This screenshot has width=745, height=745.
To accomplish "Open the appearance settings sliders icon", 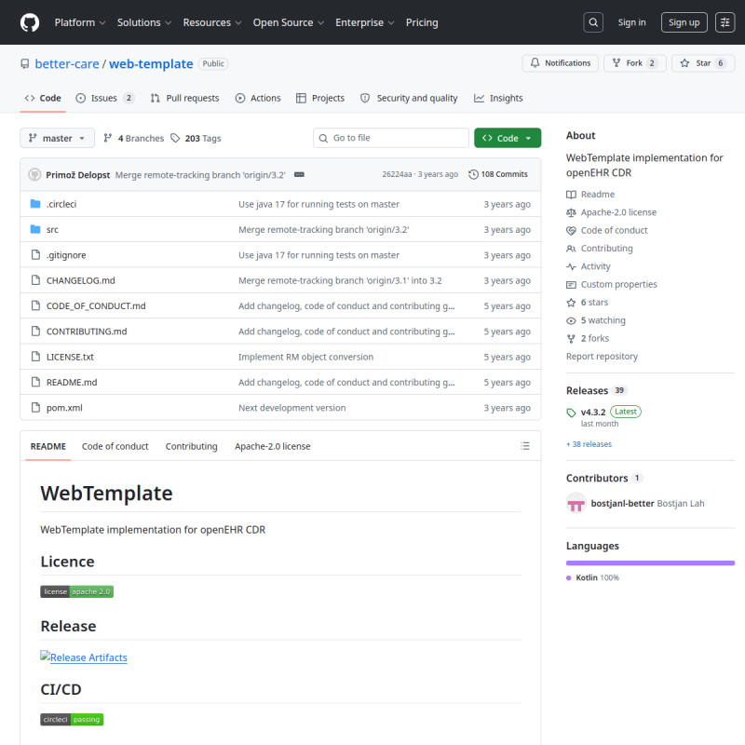I will click(x=725, y=22).
